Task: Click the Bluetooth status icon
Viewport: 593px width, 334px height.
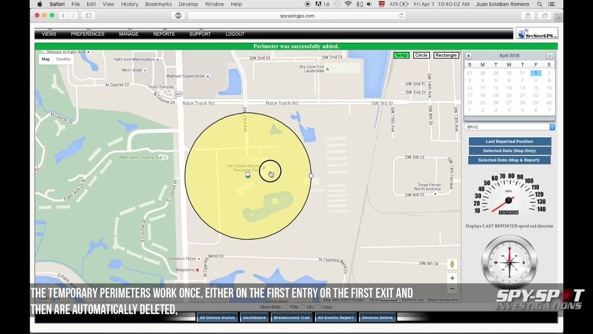Action: [x=360, y=4]
